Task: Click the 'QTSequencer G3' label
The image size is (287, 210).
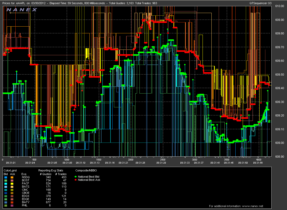Action: click(260, 3)
